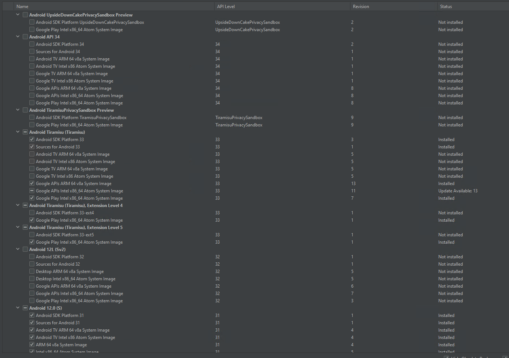
Task: Collapse the Android 12.0 (S) section
Action: [x=18, y=308]
